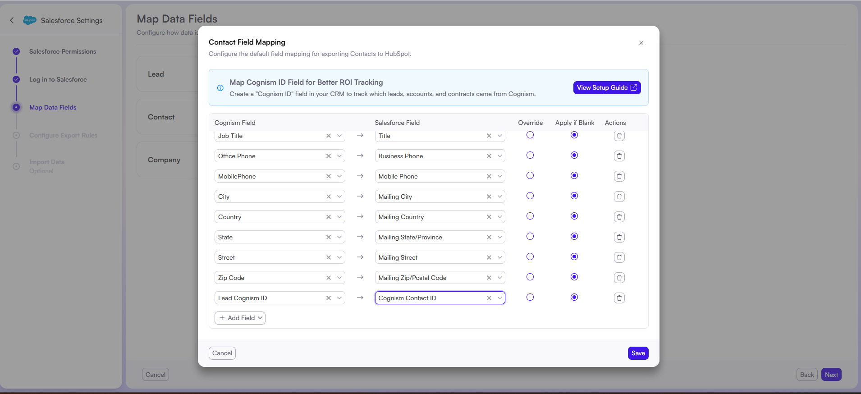Open the Mobile Phone Salesforce field dropdown
The height and width of the screenshot is (394, 861).
tap(500, 176)
